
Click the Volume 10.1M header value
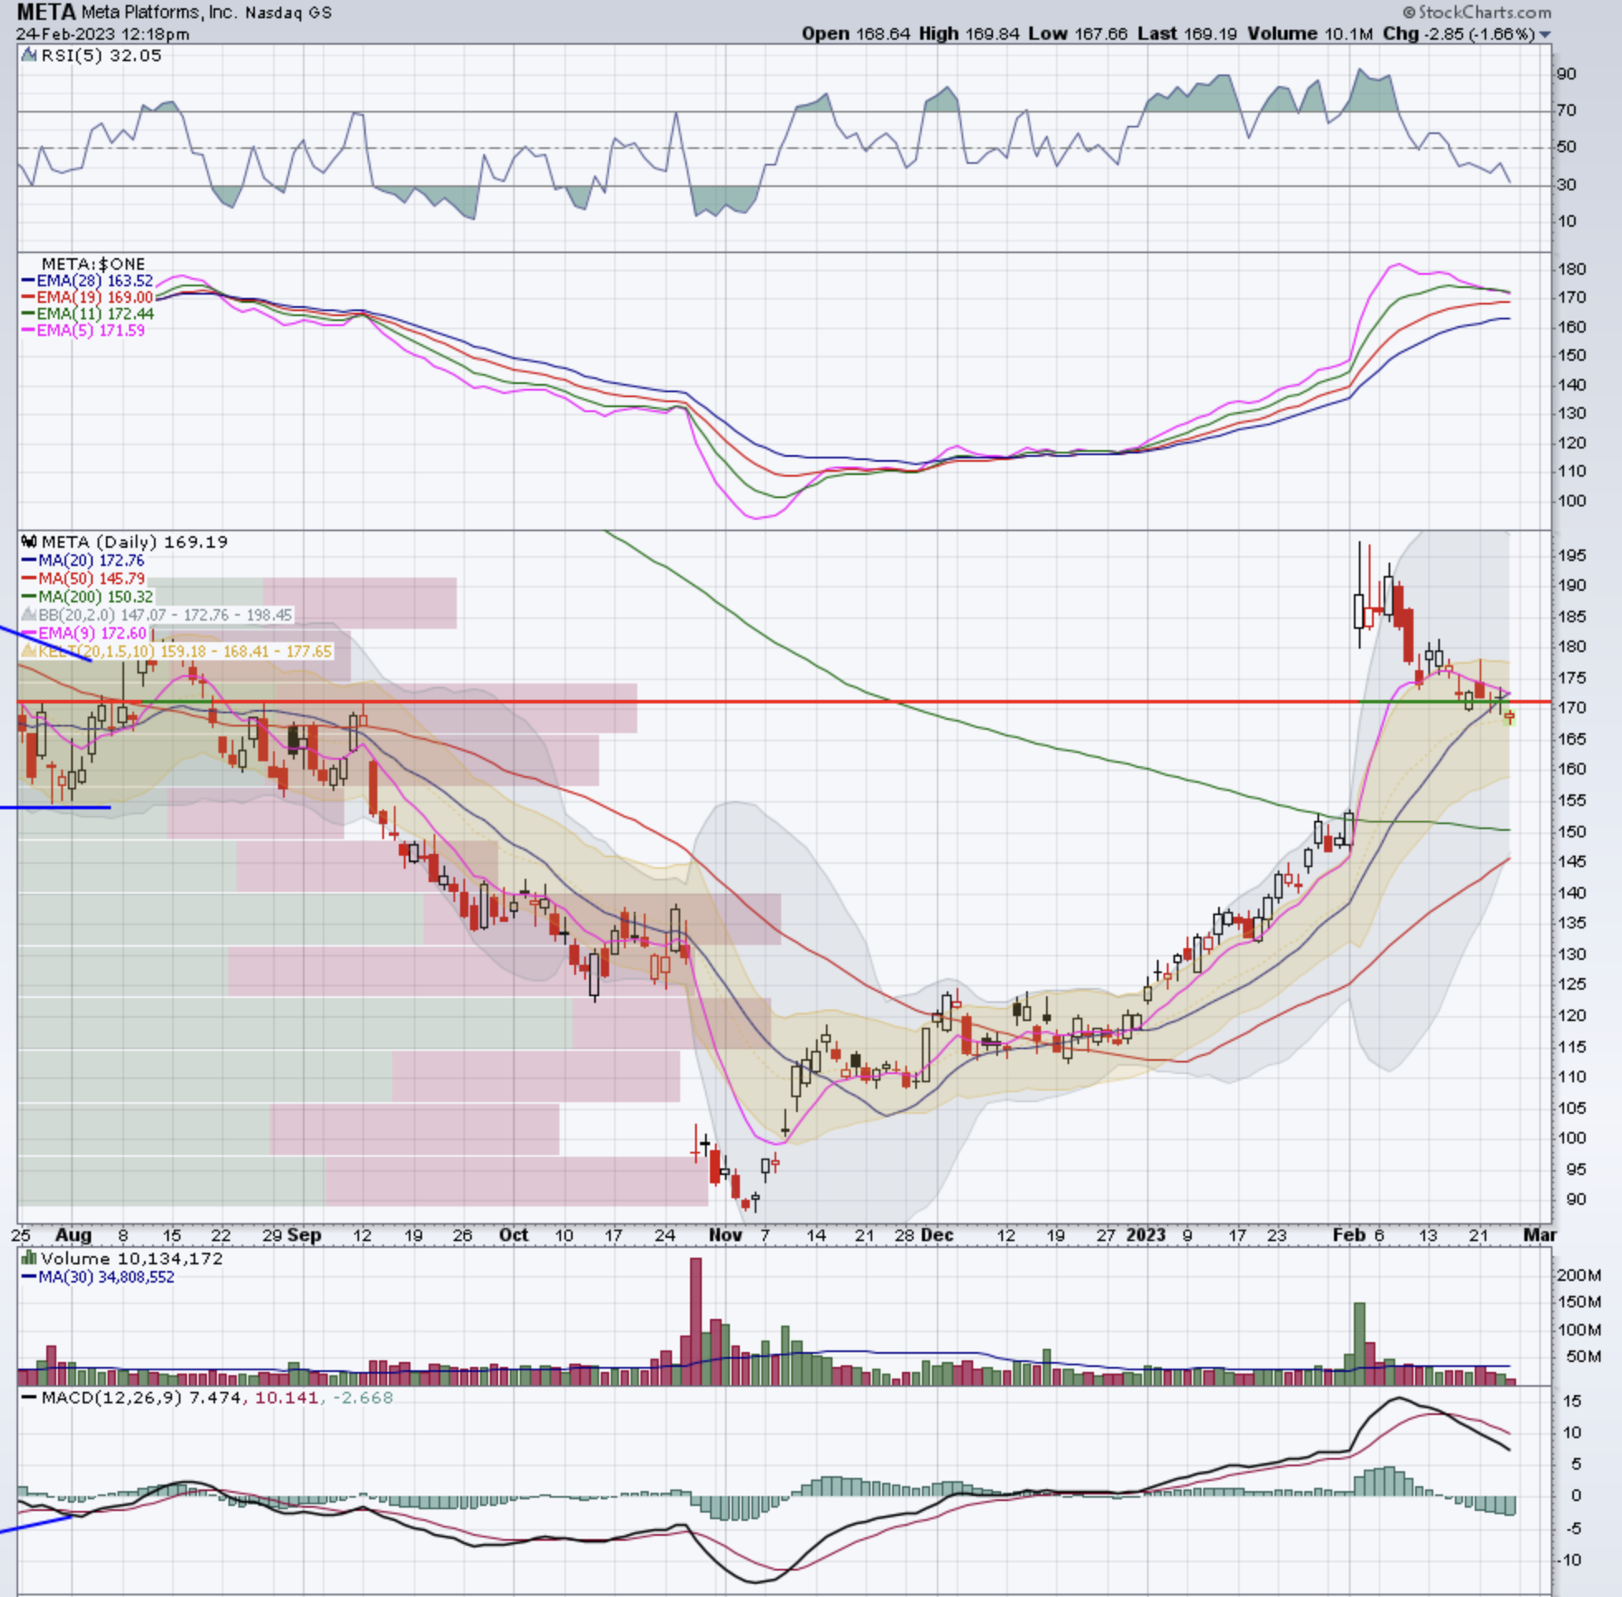1310,34
